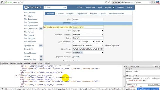Click fast-forward in the browser music extension
The image size is (160, 90).
[x=119, y=2]
